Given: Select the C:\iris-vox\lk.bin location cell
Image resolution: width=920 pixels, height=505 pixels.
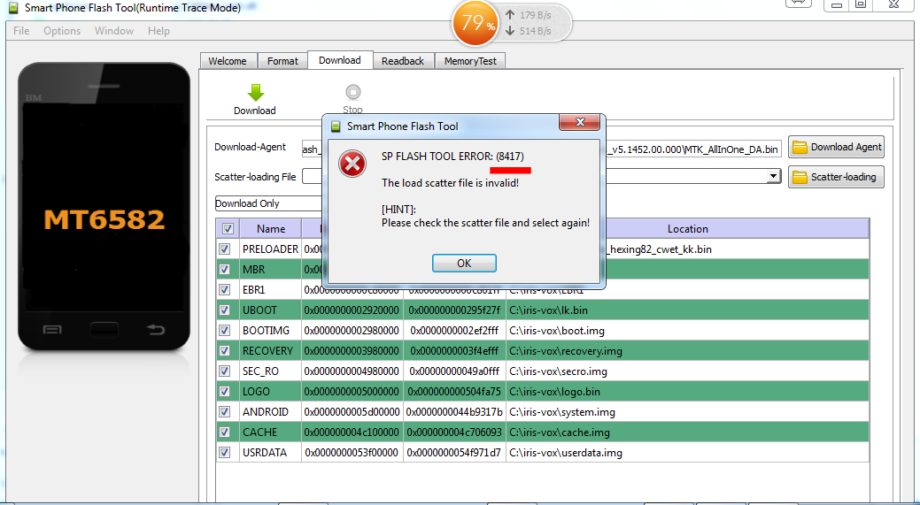Looking at the screenshot, I should tap(688, 310).
